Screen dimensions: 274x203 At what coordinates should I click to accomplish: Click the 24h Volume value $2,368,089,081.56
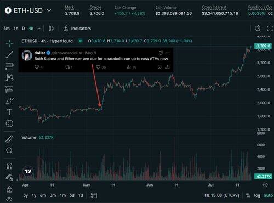[x=174, y=13]
